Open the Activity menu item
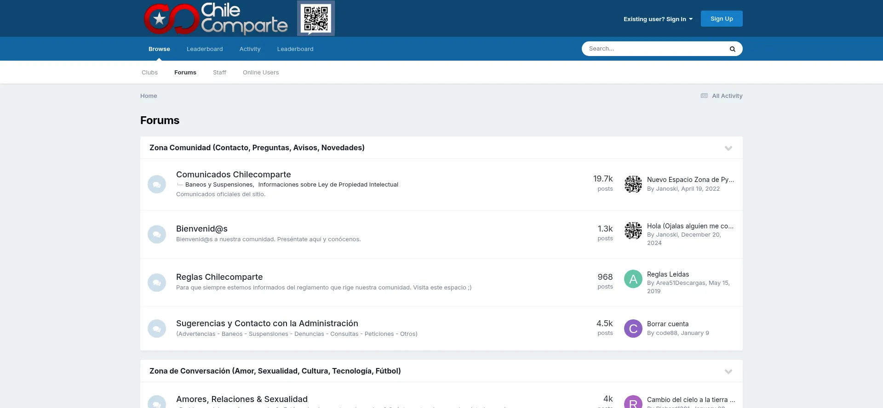The height and width of the screenshot is (408, 883). tap(250, 49)
